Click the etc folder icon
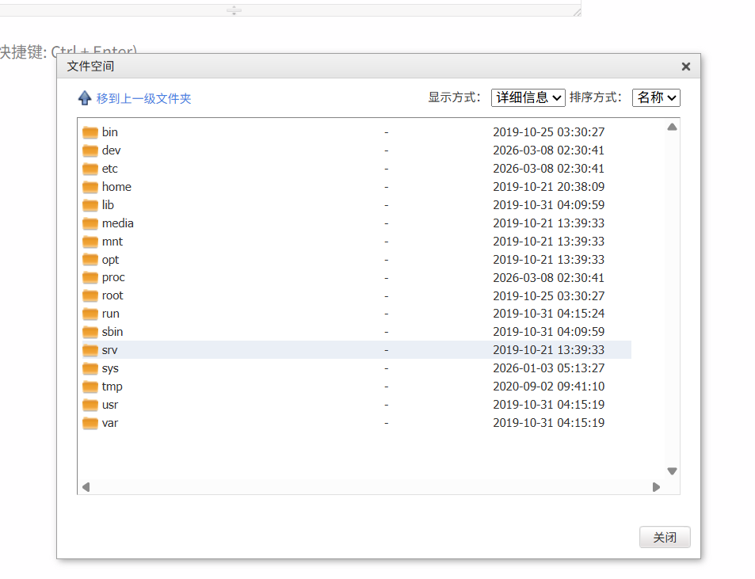 coord(90,169)
